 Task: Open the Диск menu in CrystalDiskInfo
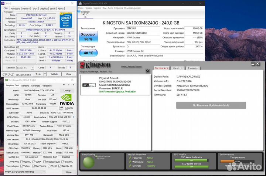pyautogui.click(x=110, y=8)
